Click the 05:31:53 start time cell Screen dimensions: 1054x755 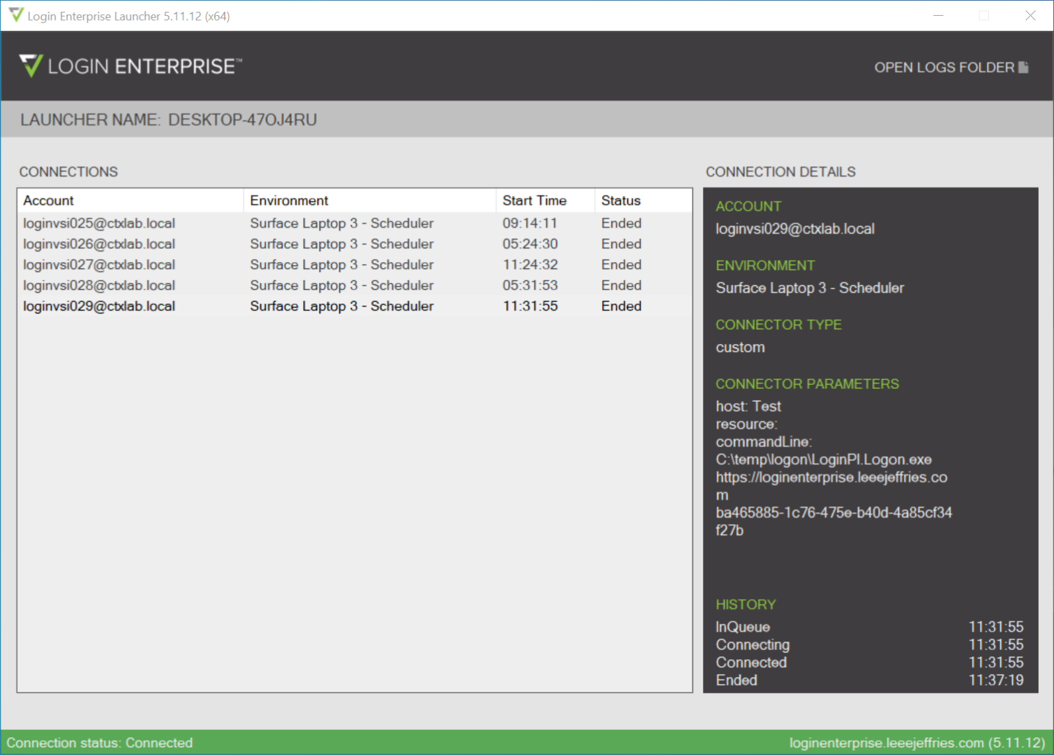(x=530, y=286)
